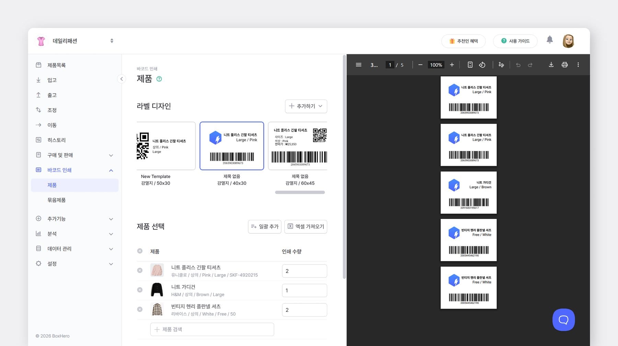The height and width of the screenshot is (346, 618).
Task: Print the label document
Action: [564, 64]
